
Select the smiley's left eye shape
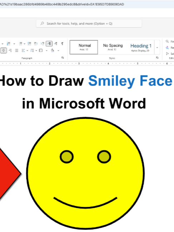[x=67, y=157]
